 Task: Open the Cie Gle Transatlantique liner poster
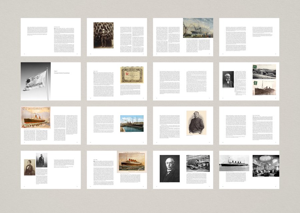coord(36,118)
